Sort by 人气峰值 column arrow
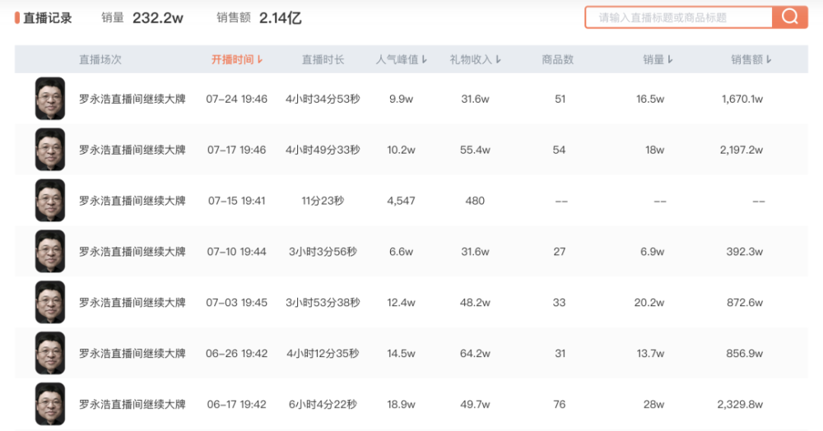 [x=425, y=60]
